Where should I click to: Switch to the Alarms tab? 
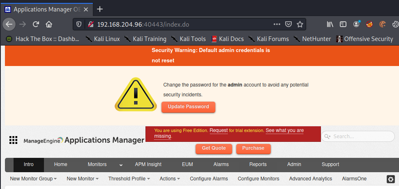click(221, 164)
